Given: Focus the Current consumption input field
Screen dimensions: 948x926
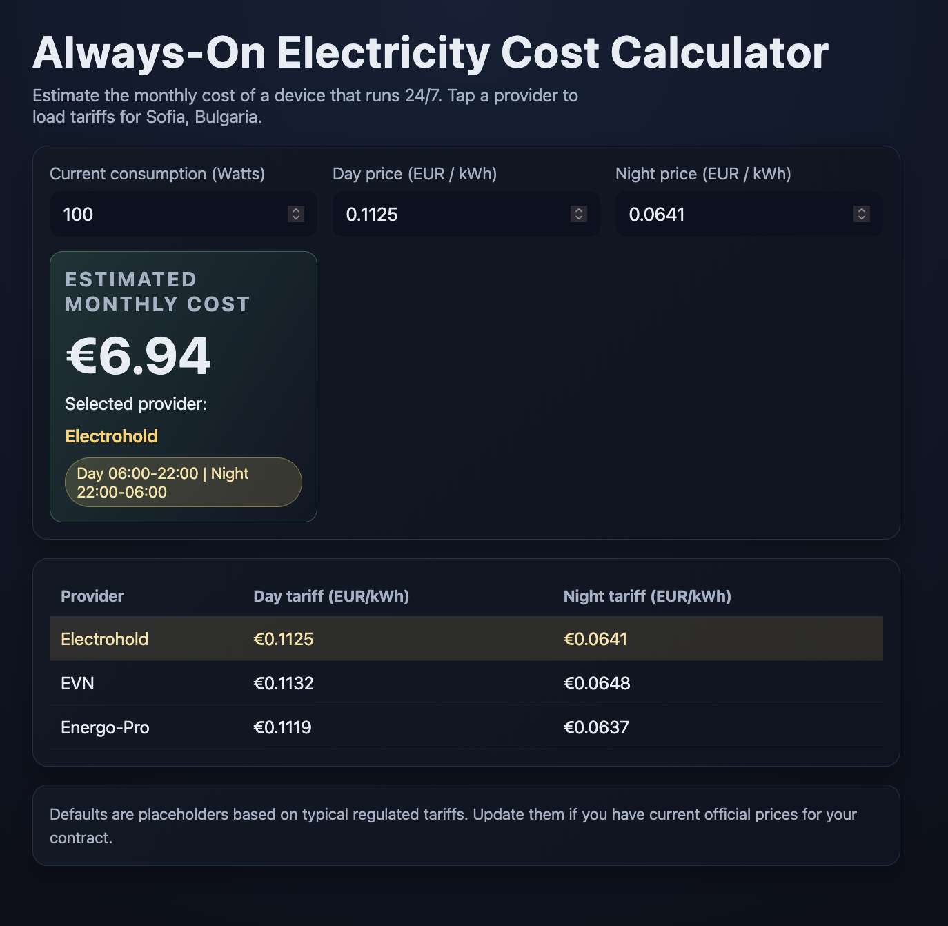Looking at the screenshot, I should (x=166, y=215).
